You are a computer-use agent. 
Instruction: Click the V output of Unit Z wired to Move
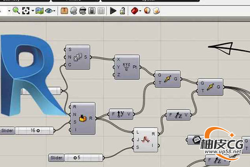[x=186, y=115]
